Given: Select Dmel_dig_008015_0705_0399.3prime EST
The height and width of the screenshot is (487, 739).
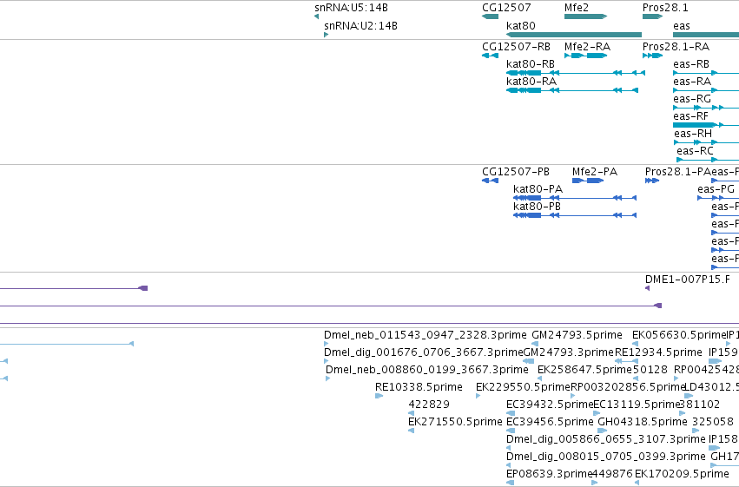Looking at the screenshot, I should (x=509, y=466).
